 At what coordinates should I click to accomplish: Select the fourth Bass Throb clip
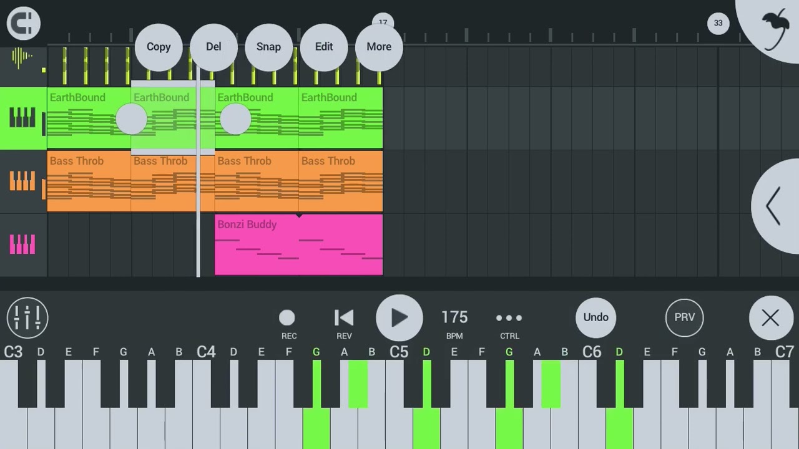click(341, 181)
